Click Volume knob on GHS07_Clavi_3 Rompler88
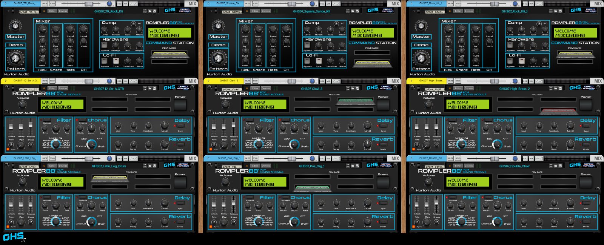The height and width of the screenshot is (245, 604). coord(225,104)
